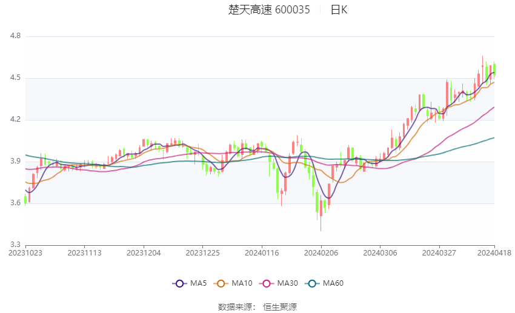Click the 4.5 y-axis value

[x=15, y=77]
